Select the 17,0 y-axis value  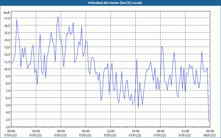(7, 18)
